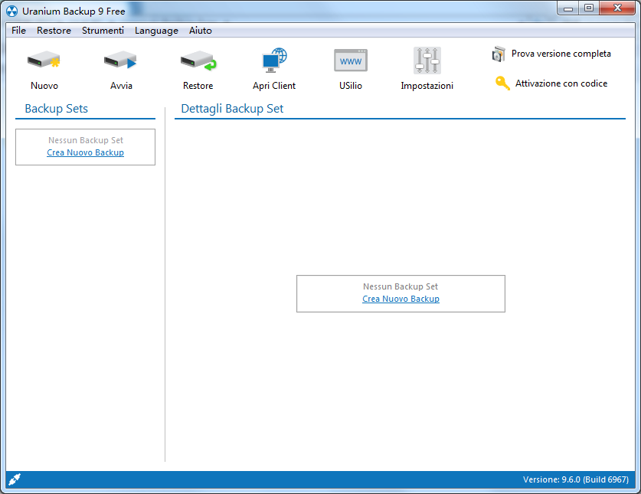Click the Attivazione con codice label text
Image resolution: width=641 pixels, height=494 pixels.
tap(564, 83)
